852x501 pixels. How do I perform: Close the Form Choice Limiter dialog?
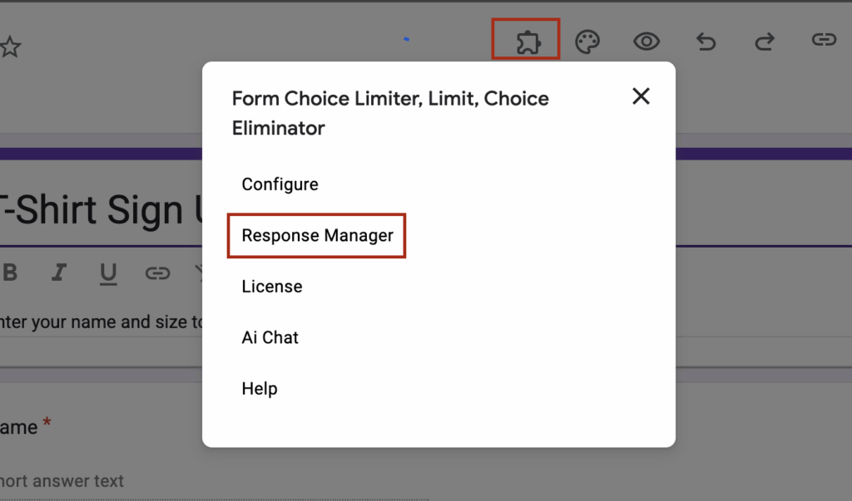[641, 96]
